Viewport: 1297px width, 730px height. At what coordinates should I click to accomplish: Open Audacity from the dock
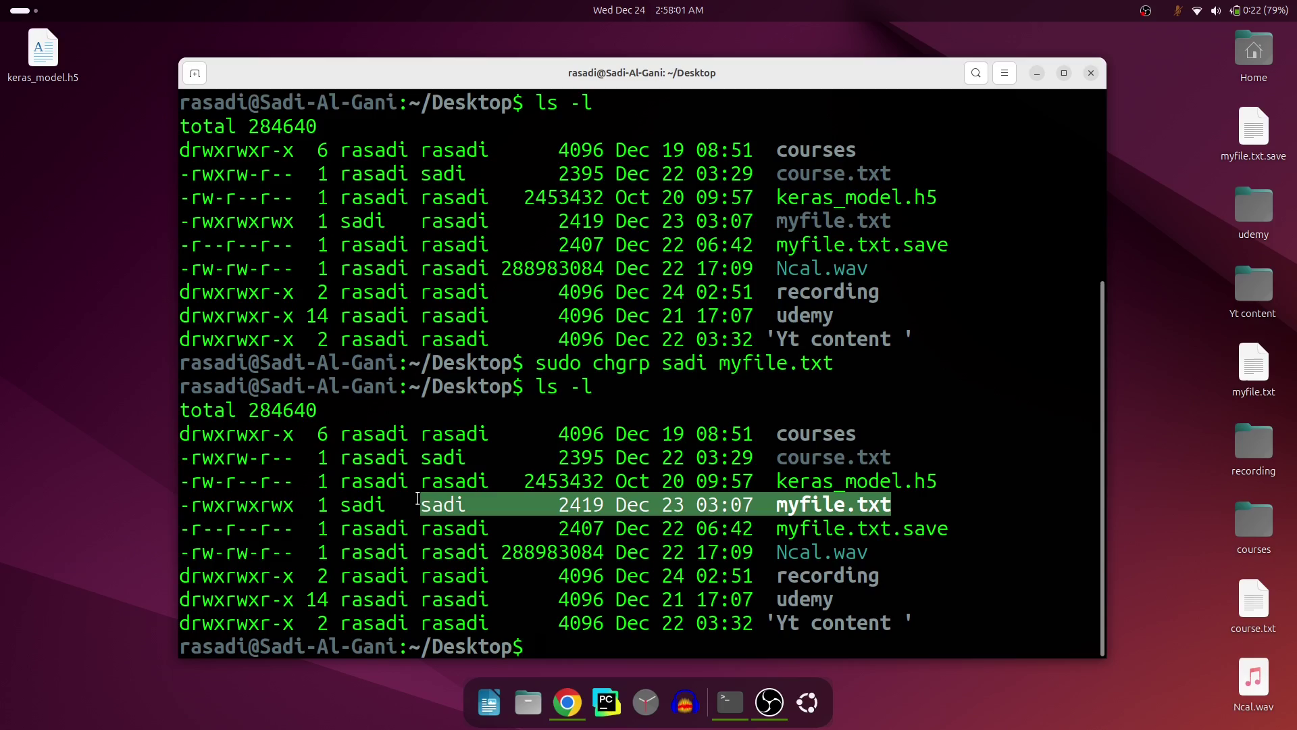[685, 703]
